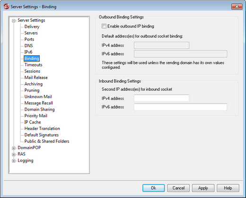Select Ports in the settings tree

click(x=29, y=39)
